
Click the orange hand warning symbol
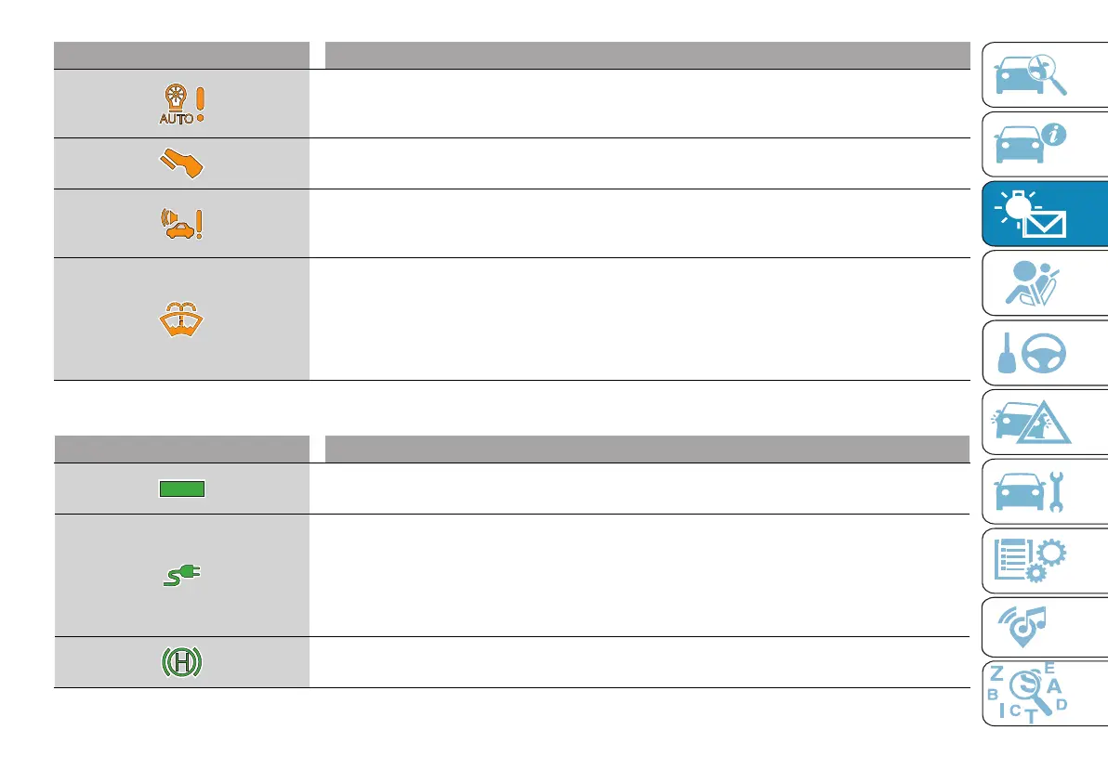click(x=180, y=164)
